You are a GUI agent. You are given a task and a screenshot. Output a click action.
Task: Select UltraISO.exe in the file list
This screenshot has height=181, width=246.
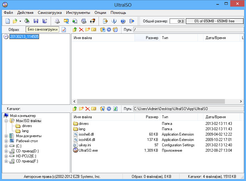click(x=88, y=150)
